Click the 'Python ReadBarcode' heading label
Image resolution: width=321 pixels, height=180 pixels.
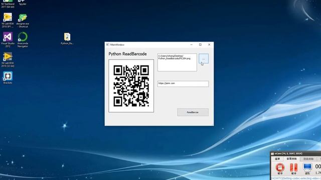point(127,54)
